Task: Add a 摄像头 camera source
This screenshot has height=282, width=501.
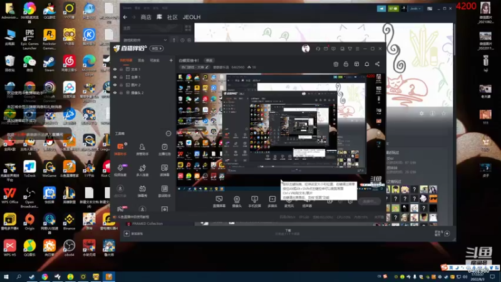Action: click(237, 202)
